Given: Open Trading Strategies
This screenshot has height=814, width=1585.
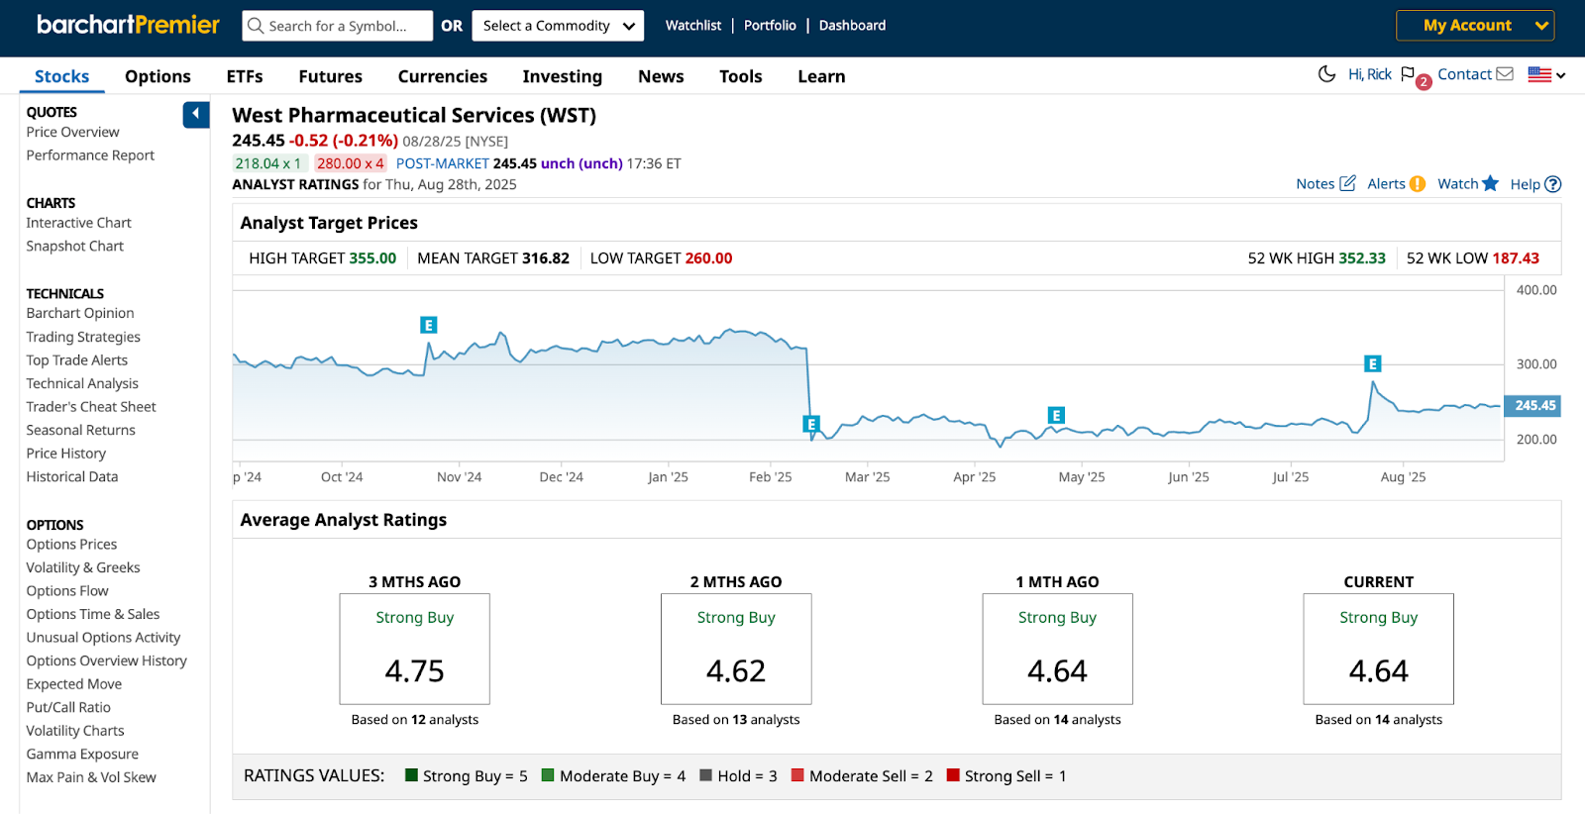Looking at the screenshot, I should pyautogui.click(x=83, y=337).
